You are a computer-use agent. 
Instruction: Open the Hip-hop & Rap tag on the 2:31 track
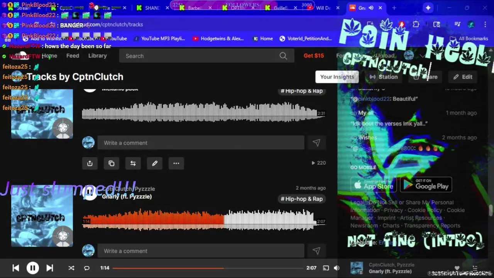(302, 91)
